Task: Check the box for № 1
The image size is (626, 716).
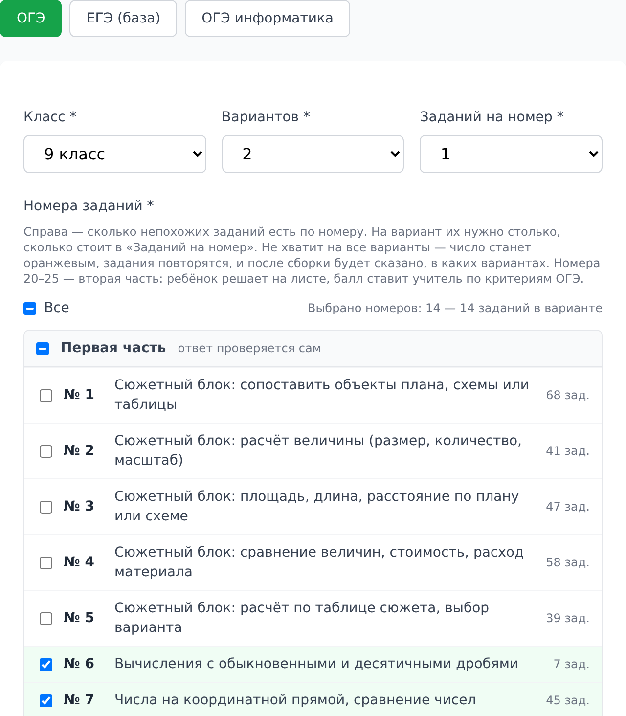Action: [46, 396]
